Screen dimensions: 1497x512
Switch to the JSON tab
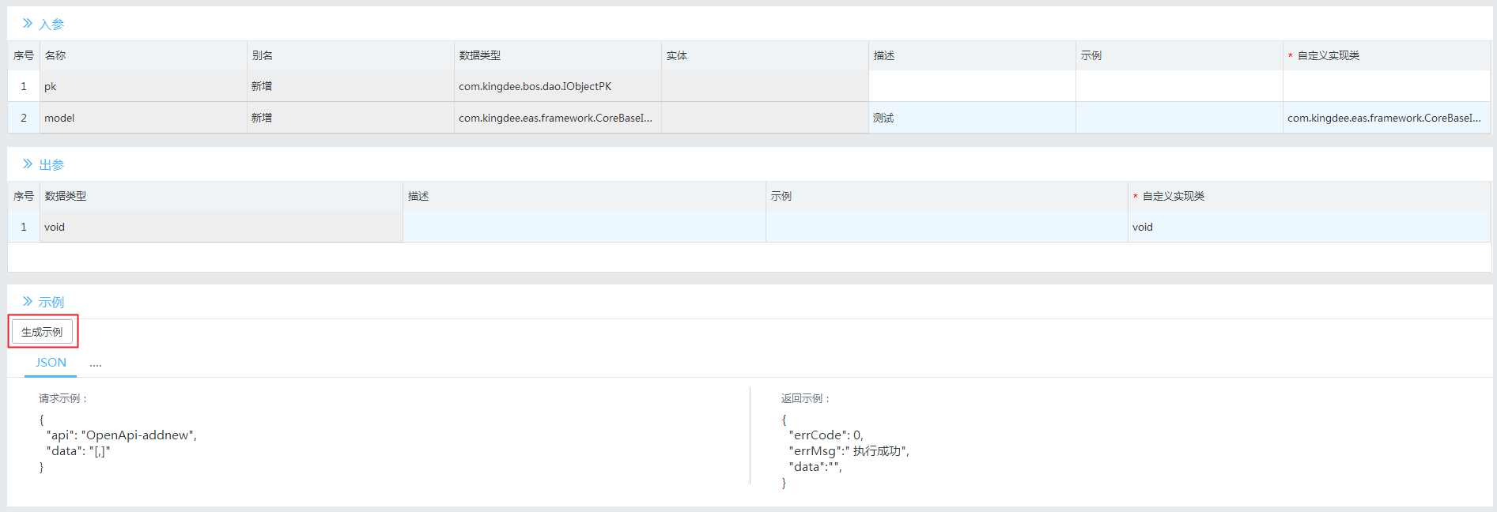51,363
